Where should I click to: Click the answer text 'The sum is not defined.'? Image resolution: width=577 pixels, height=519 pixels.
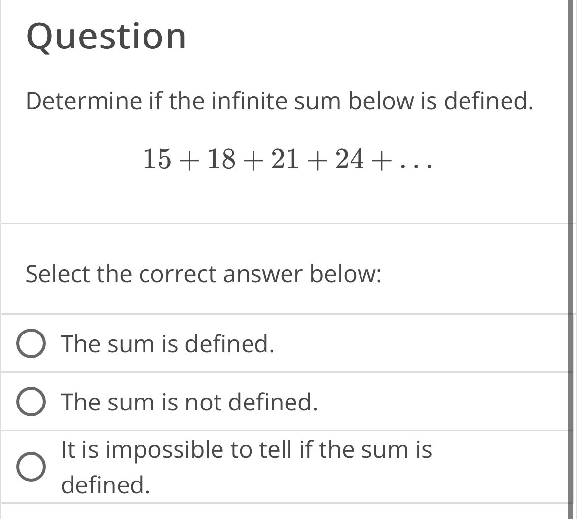[x=190, y=402]
